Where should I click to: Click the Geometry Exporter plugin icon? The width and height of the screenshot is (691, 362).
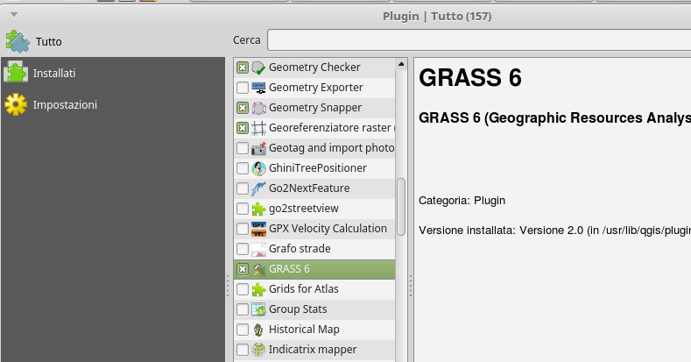tap(258, 88)
